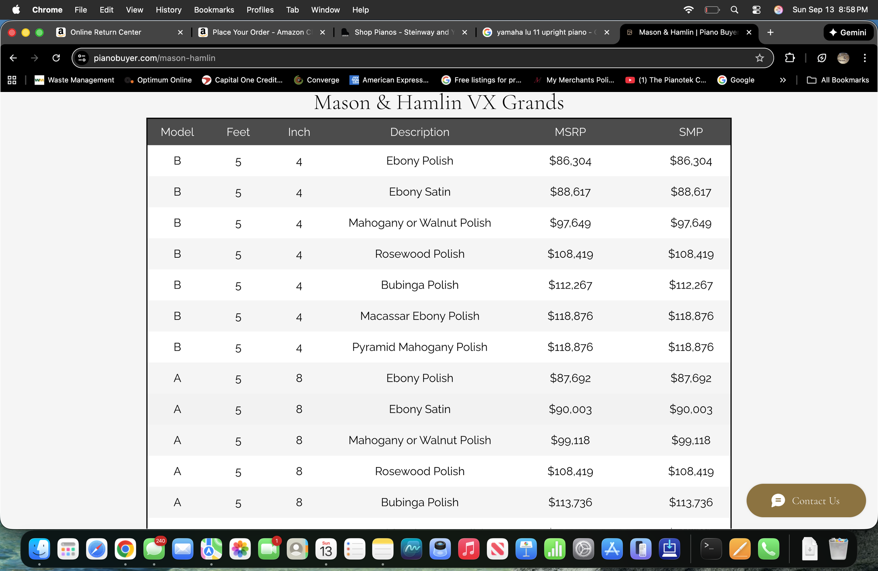Viewport: 878px width, 571px height.
Task: Close the Online Return Center tab
Action: click(181, 32)
